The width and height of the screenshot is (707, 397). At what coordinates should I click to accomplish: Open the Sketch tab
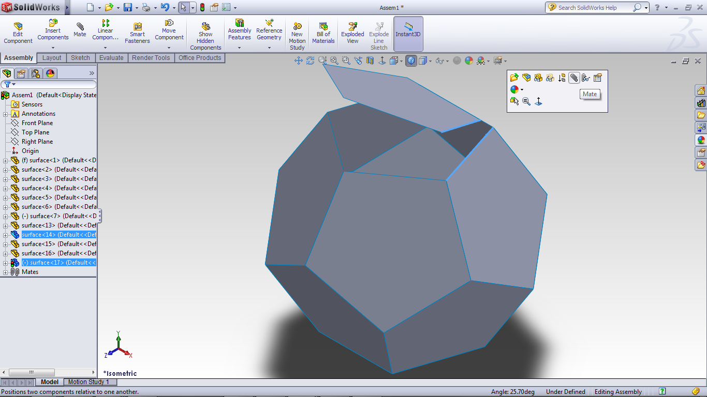click(80, 58)
